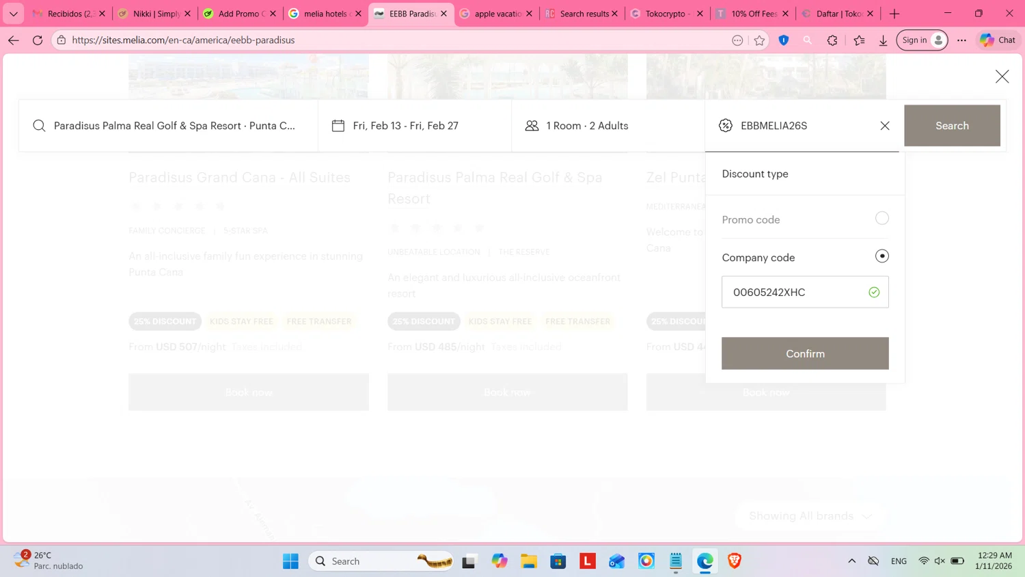Open the tab list dropdown arrow

14,14
